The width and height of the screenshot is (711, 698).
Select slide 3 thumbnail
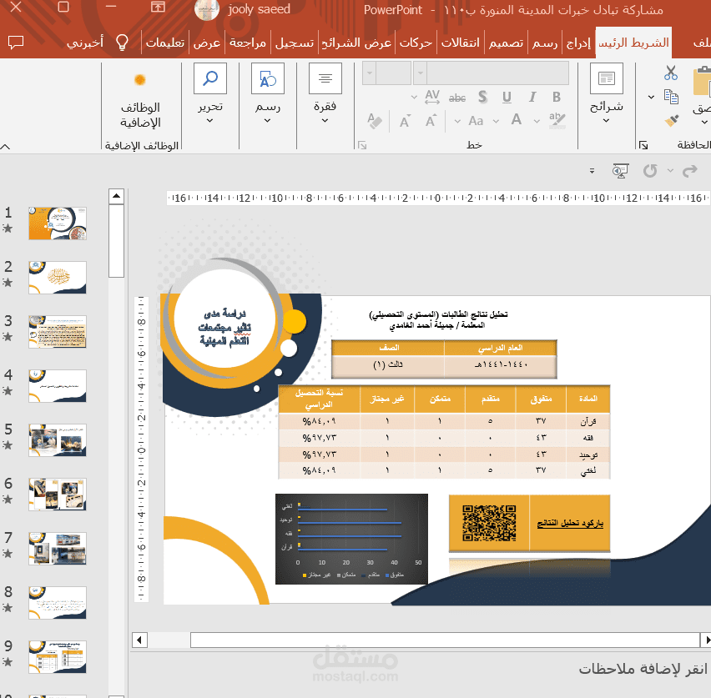pos(57,332)
